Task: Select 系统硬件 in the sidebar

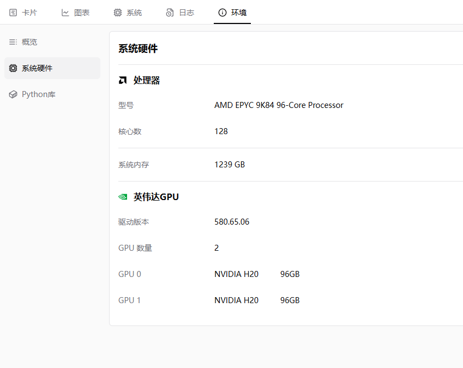Action: point(52,68)
